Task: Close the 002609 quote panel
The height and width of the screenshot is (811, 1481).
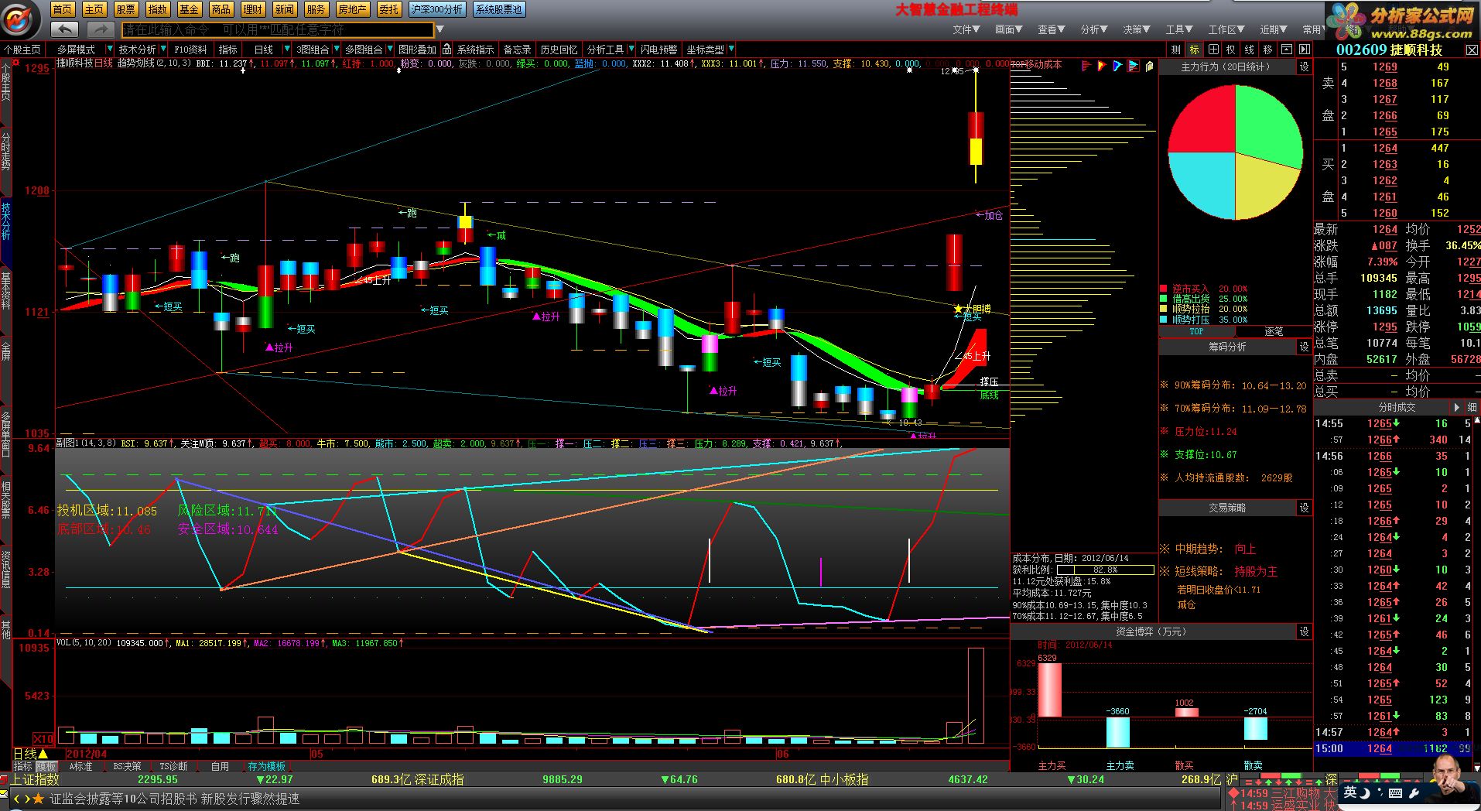Action: (1472, 50)
